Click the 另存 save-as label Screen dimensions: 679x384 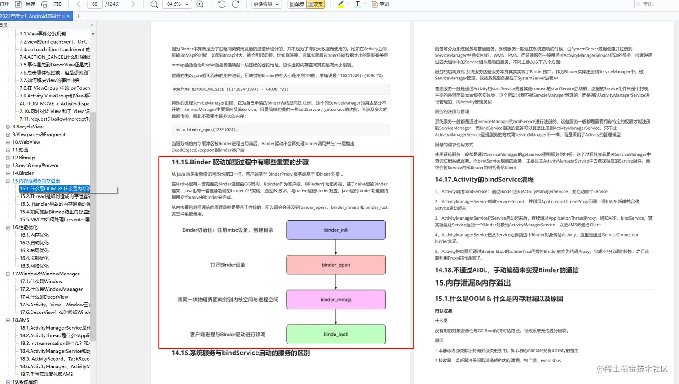click(30, 4)
